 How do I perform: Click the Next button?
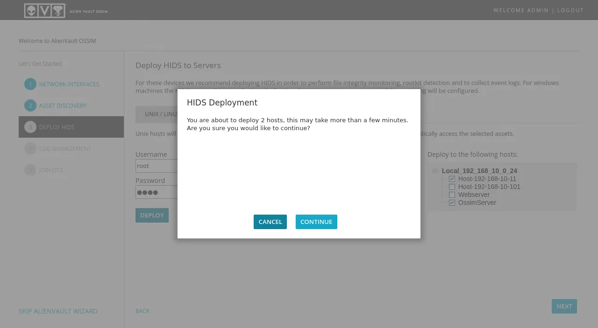pos(564,307)
